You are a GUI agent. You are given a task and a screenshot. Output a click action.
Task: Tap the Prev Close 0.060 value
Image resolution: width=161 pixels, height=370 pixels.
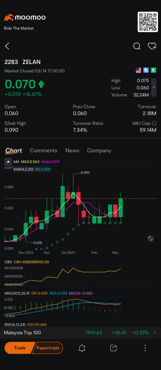pos(80,113)
